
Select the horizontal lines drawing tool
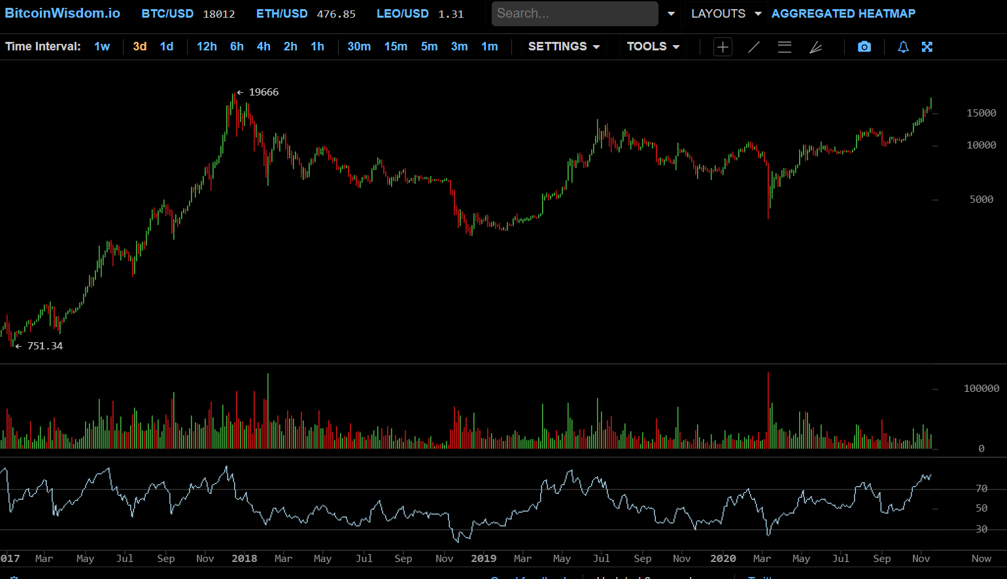point(785,47)
